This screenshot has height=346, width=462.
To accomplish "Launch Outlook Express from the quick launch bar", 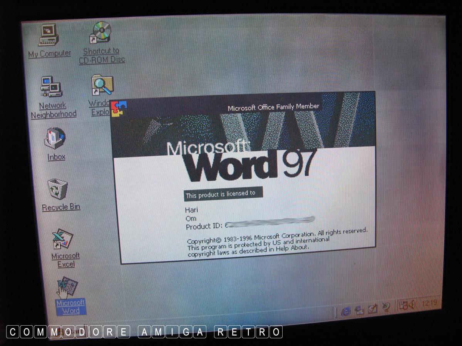I will 359,310.
